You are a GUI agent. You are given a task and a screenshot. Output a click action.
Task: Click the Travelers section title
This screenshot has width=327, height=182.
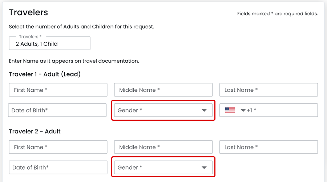(28, 12)
